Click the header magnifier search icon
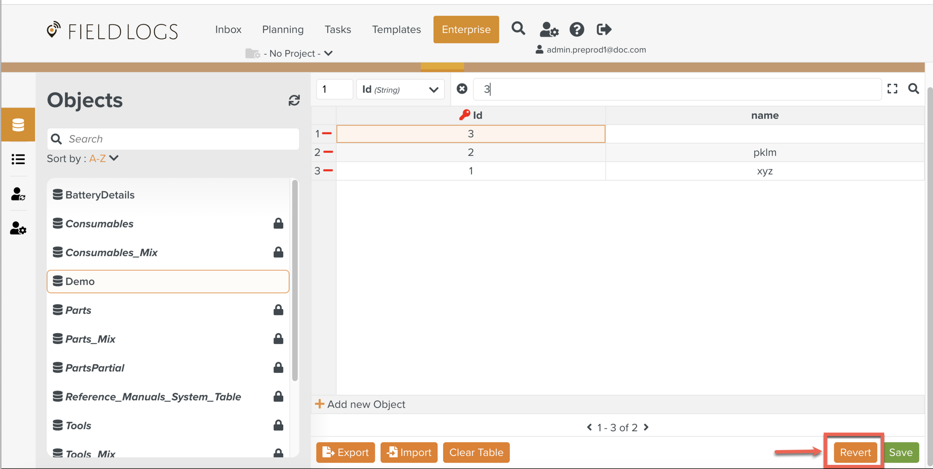 pos(518,28)
